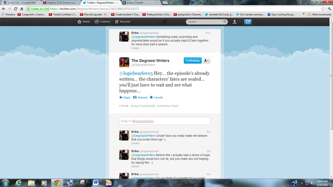The width and height of the screenshot is (333, 187).
Task: Open a new browser tab
Action: click(165, 3)
